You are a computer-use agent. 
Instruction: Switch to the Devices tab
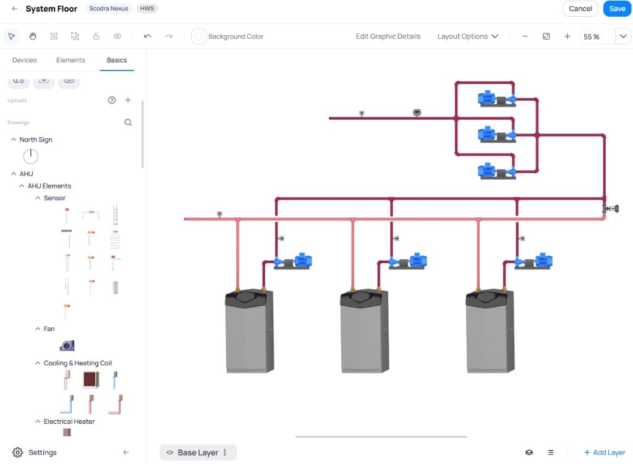24,60
